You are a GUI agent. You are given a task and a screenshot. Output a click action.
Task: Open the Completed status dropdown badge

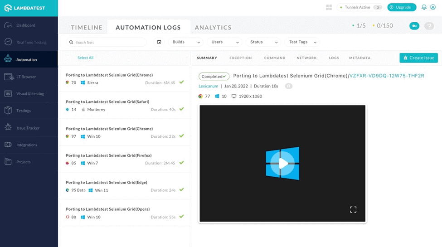pyautogui.click(x=214, y=77)
